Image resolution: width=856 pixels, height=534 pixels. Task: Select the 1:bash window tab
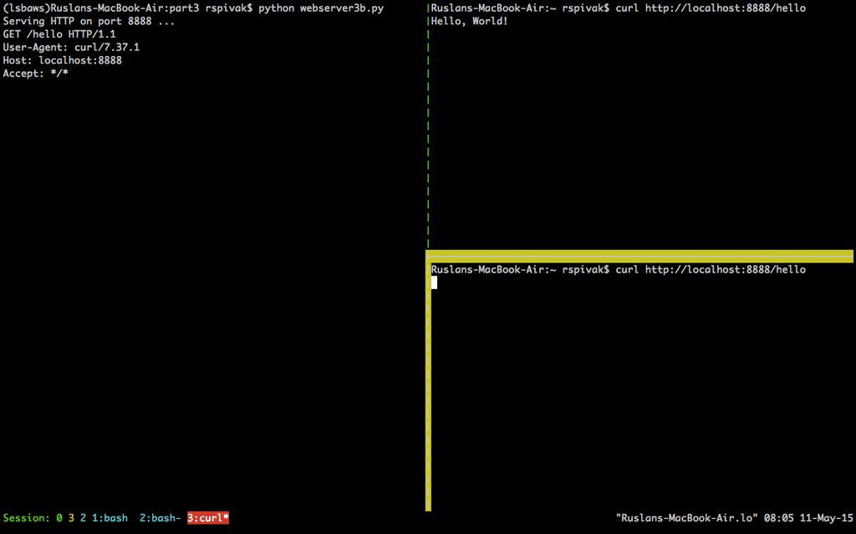click(110, 518)
